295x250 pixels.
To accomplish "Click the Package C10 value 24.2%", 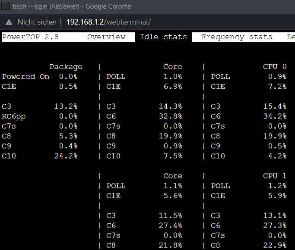I will coord(66,156).
